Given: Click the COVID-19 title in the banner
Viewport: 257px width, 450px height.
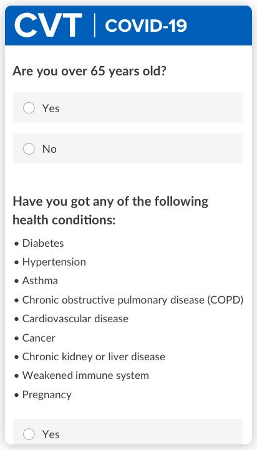Looking at the screenshot, I should [x=146, y=26].
